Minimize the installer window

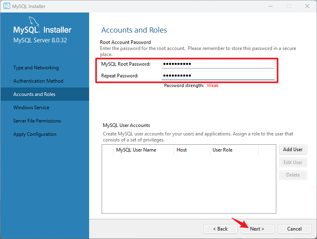pos(270,6)
